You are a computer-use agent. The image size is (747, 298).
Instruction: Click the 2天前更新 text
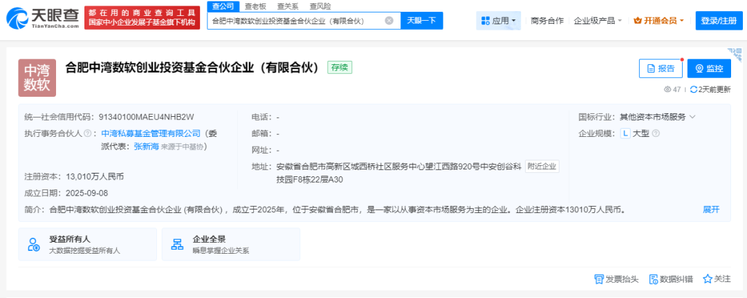pyautogui.click(x=714, y=89)
